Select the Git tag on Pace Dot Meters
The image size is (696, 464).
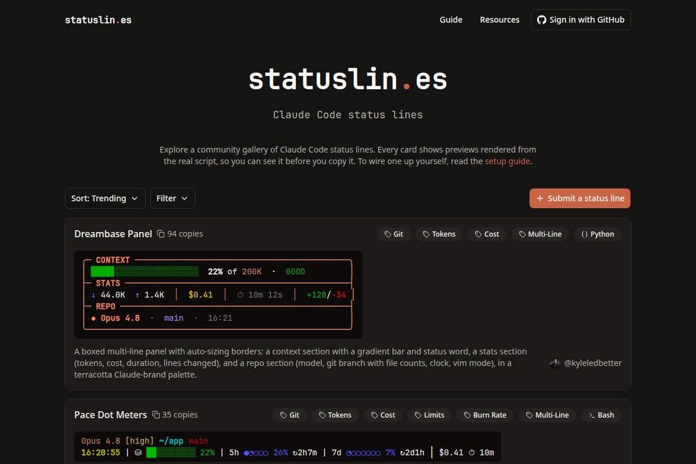[290, 415]
